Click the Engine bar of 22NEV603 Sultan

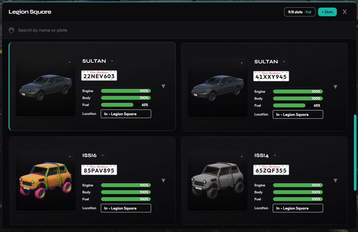pos(126,91)
